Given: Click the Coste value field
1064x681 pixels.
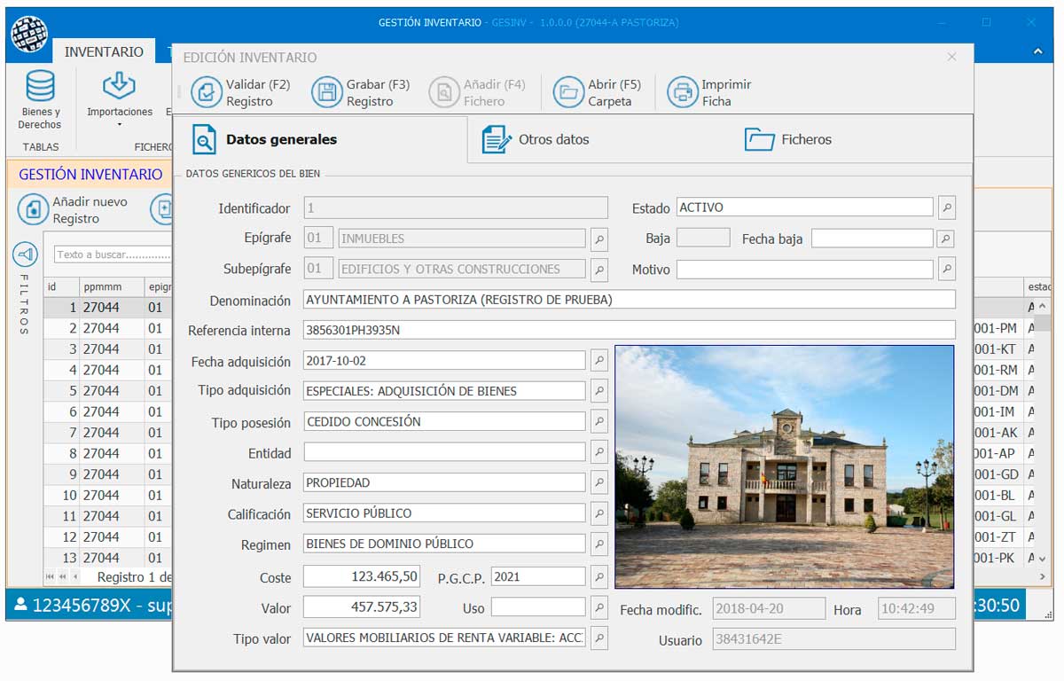Looking at the screenshot, I should click(361, 576).
